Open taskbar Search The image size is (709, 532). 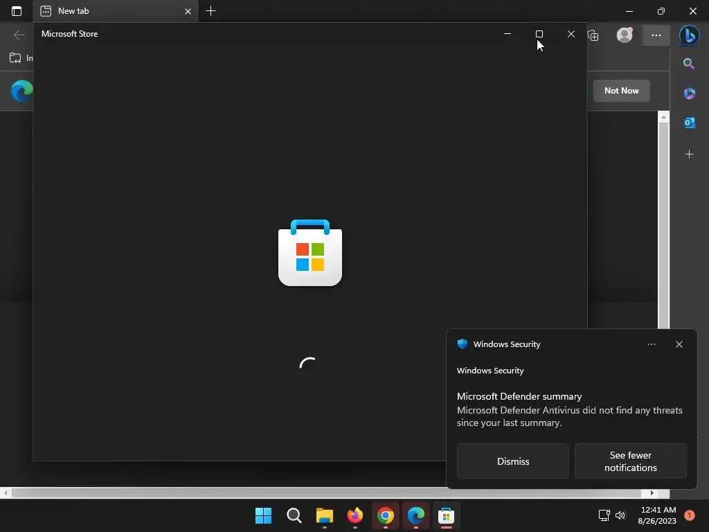click(294, 515)
